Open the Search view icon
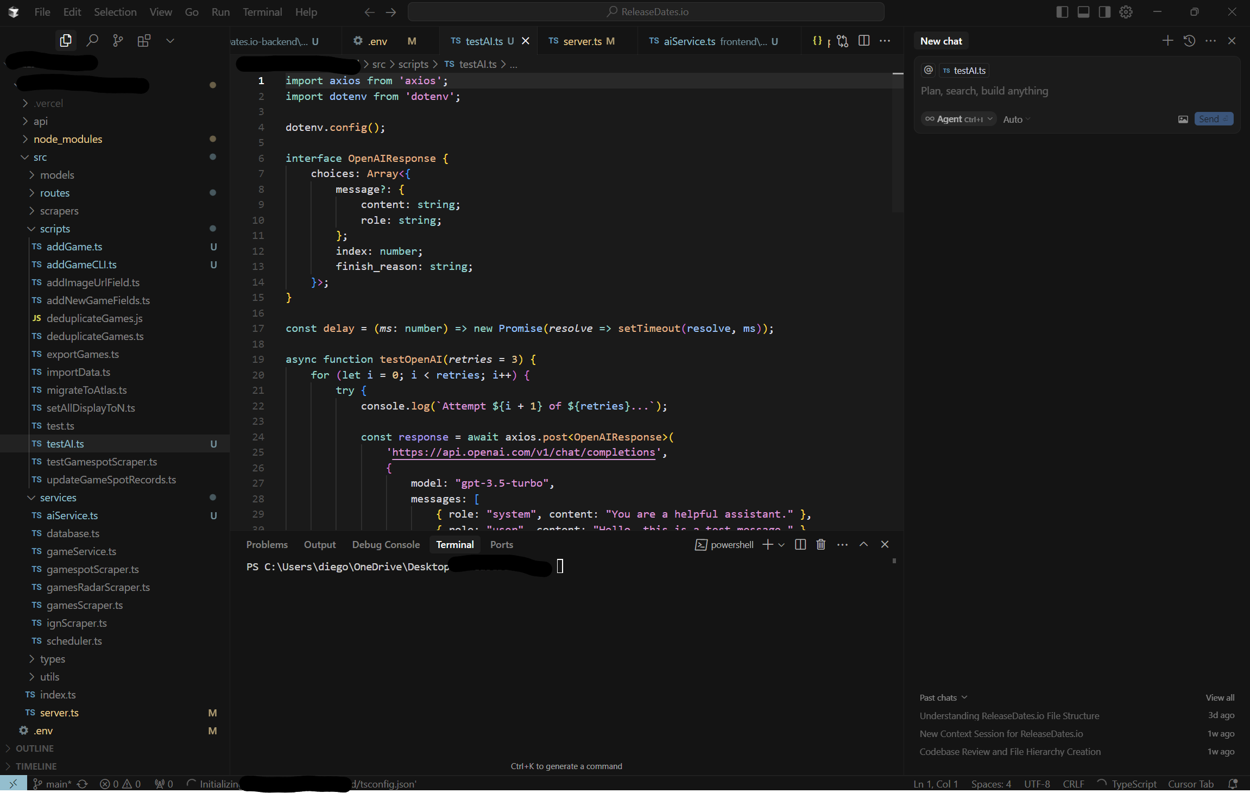1250x793 pixels. pos(92,41)
